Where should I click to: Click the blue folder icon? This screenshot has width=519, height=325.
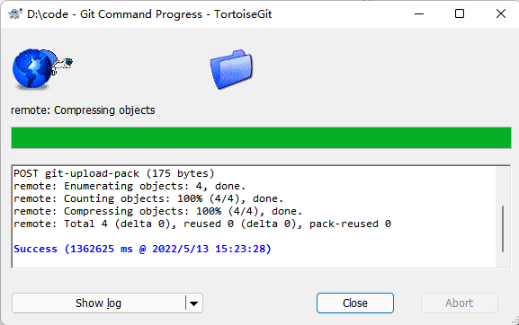[231, 69]
